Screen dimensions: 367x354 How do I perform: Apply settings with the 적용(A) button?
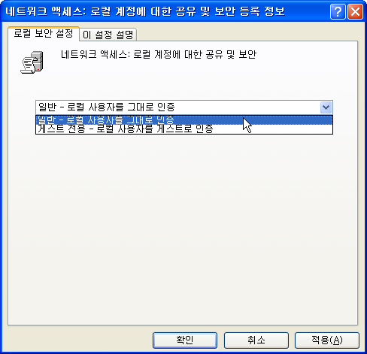pyautogui.click(x=327, y=340)
